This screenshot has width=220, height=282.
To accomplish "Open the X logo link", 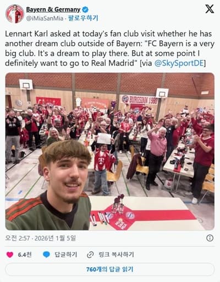I will tap(210, 9).
